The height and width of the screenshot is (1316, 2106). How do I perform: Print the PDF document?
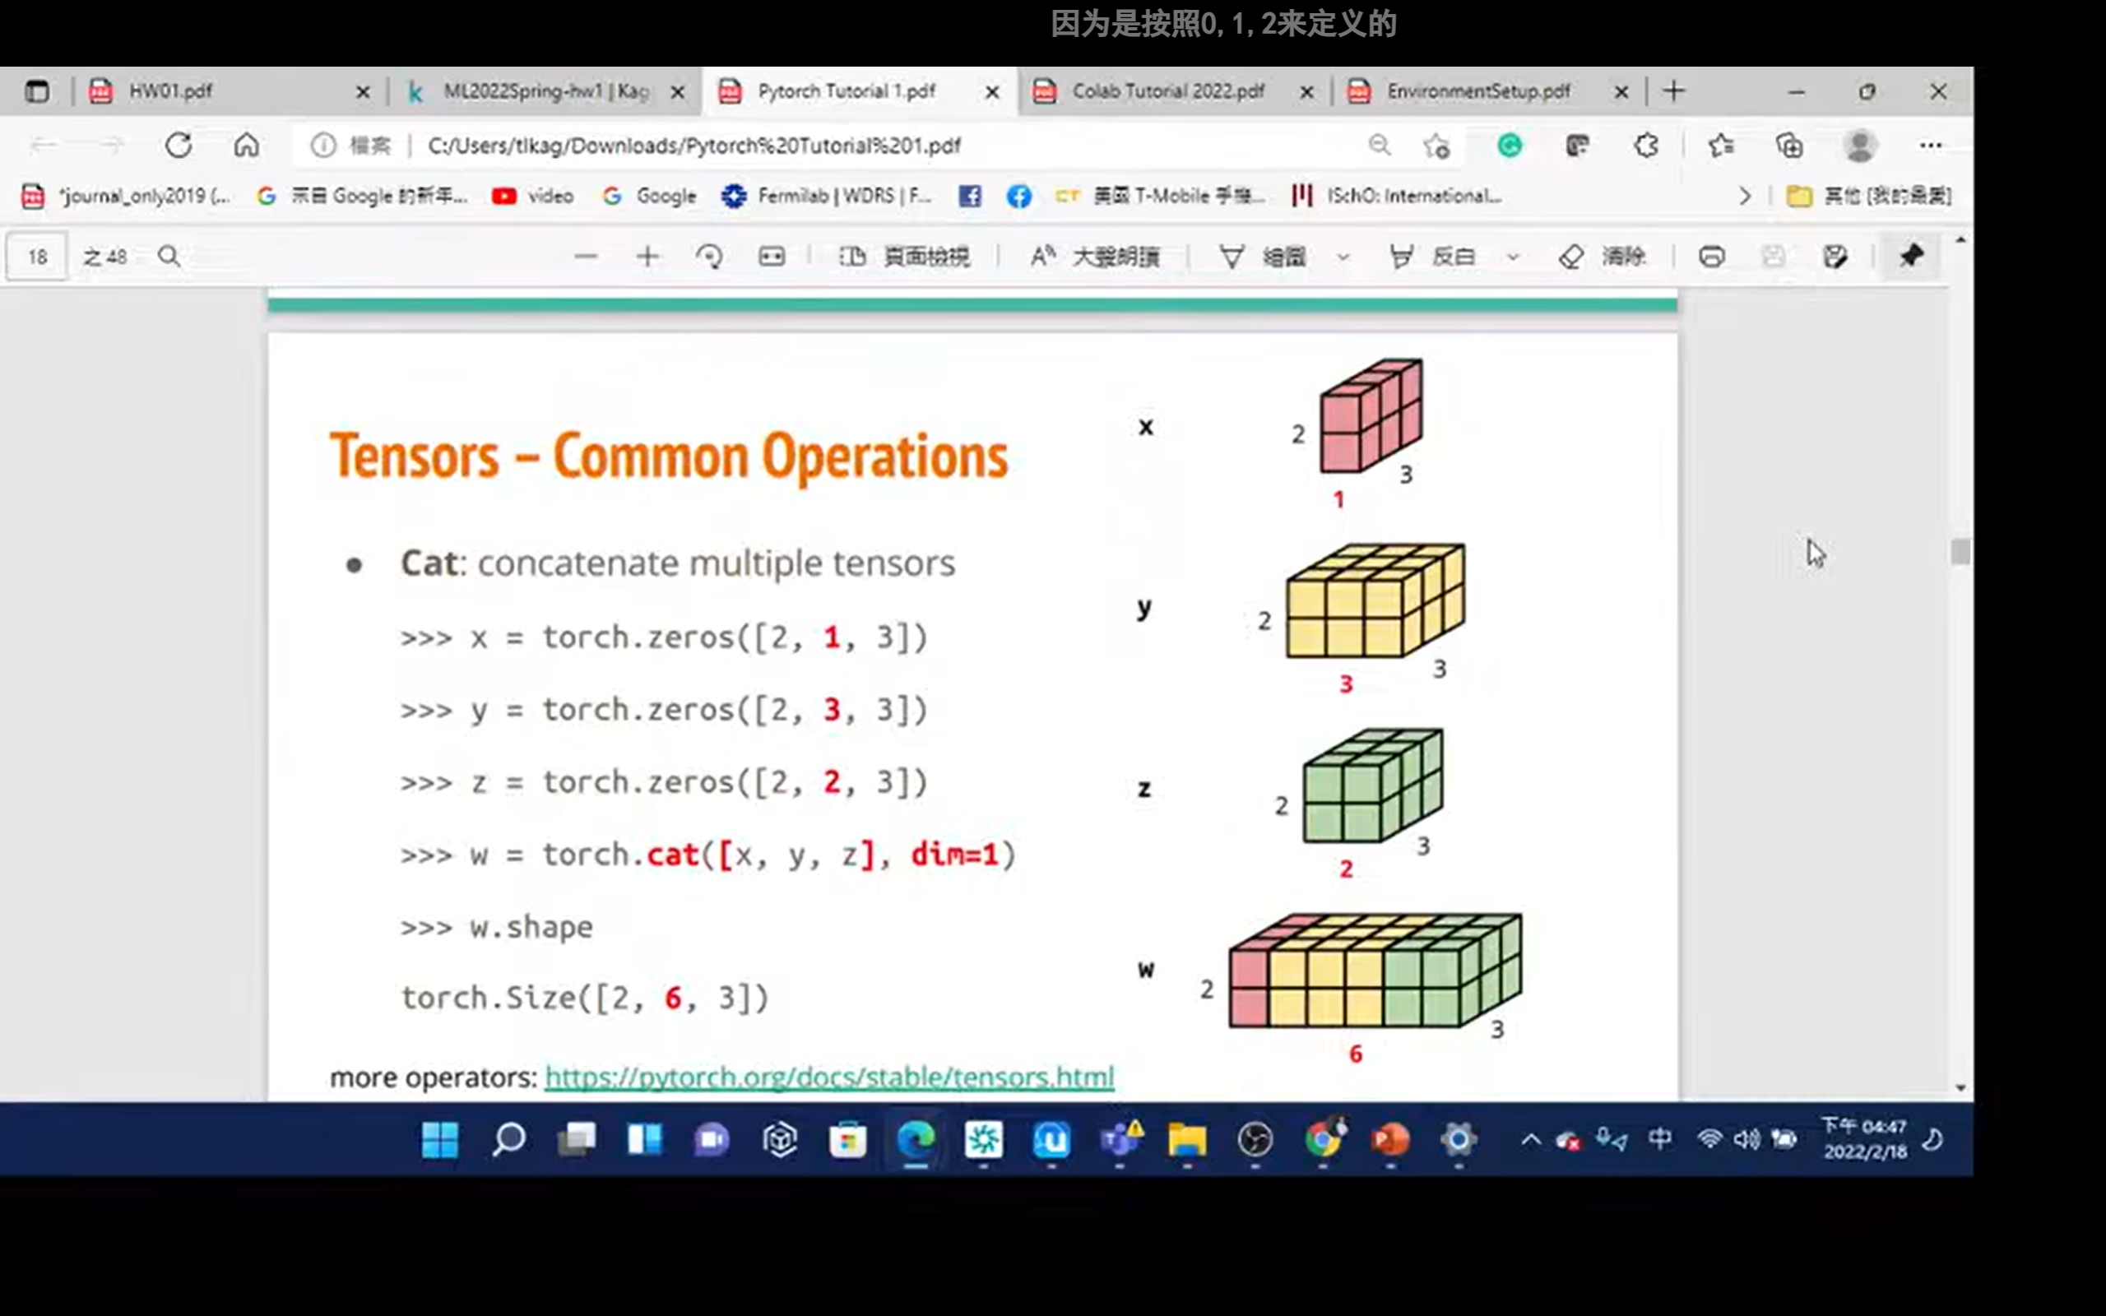[x=1711, y=257]
